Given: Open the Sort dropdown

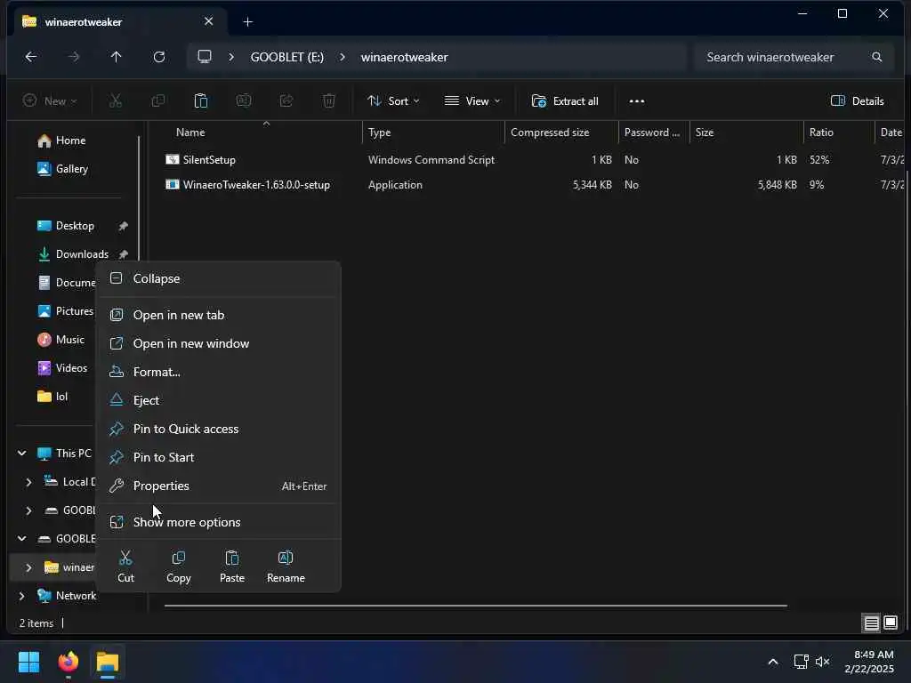Looking at the screenshot, I should tap(393, 101).
